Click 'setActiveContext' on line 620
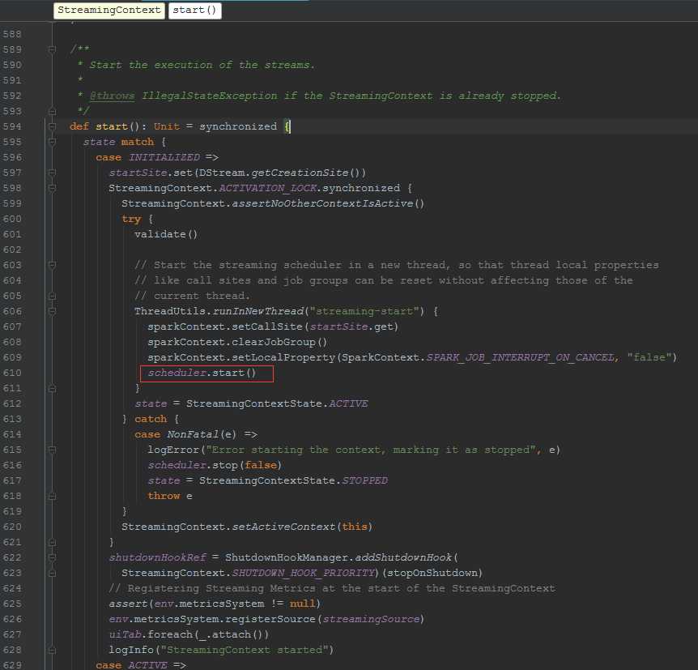 pos(283,527)
